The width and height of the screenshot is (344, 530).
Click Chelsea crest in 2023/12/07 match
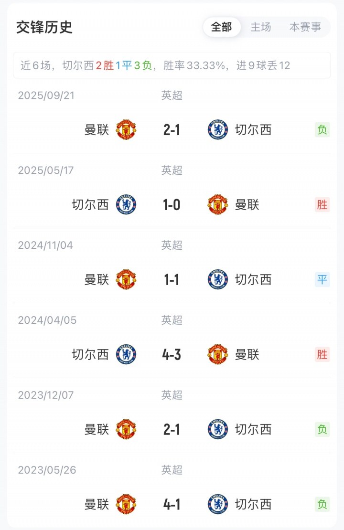[218, 429]
